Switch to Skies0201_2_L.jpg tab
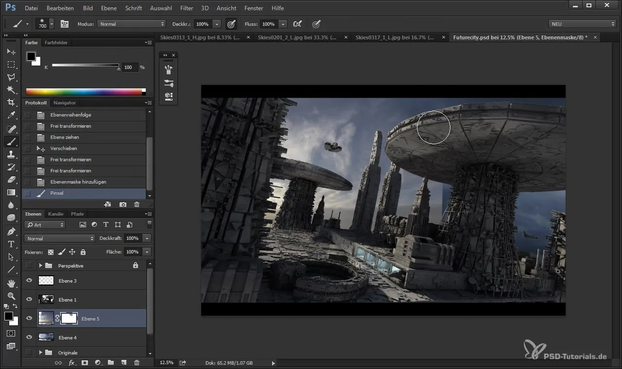Viewport: 622px width, 369px height. tap(297, 37)
